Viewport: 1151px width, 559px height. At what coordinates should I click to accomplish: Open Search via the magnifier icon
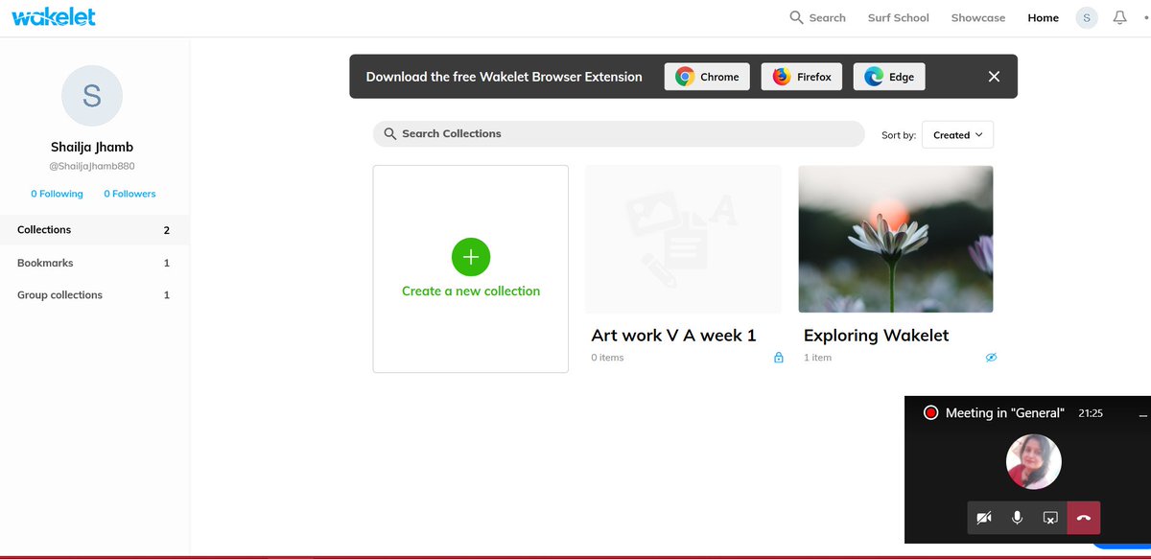795,17
